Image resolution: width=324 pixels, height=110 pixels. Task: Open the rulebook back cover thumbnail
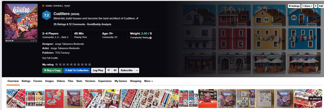[x=265, y=98]
